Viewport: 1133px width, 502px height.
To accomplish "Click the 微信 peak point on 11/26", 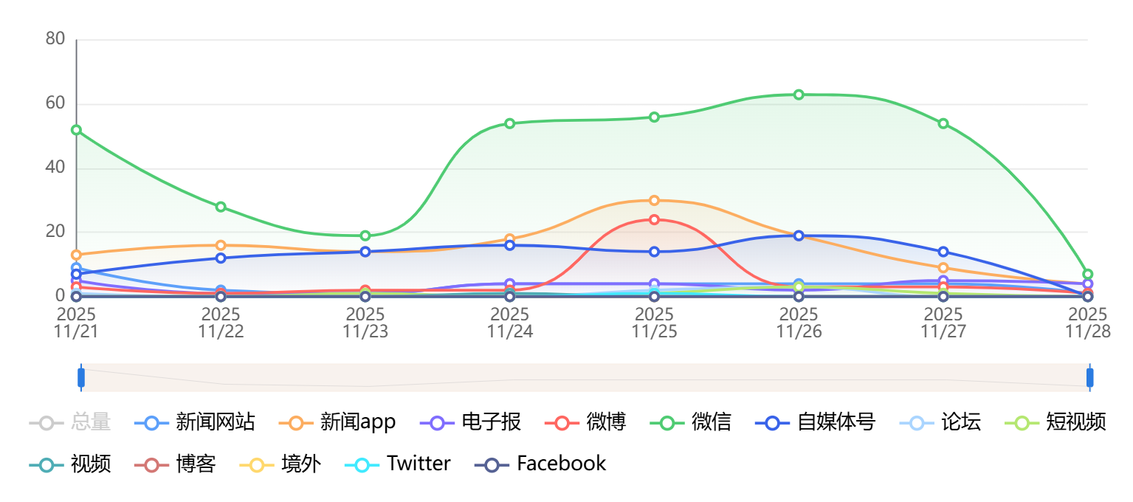I will (x=799, y=94).
